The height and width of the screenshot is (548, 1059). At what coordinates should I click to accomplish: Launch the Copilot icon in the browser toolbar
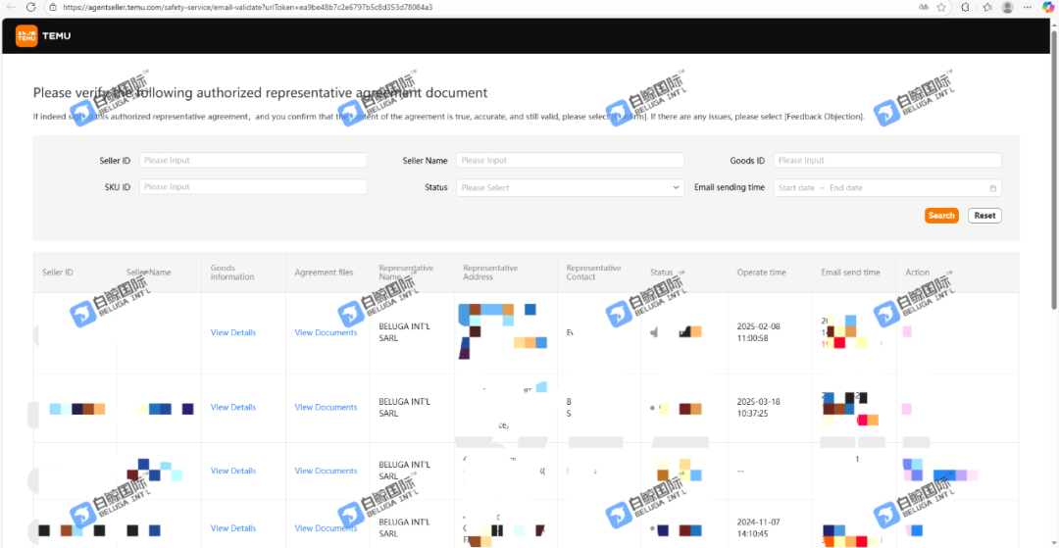[x=1047, y=7]
